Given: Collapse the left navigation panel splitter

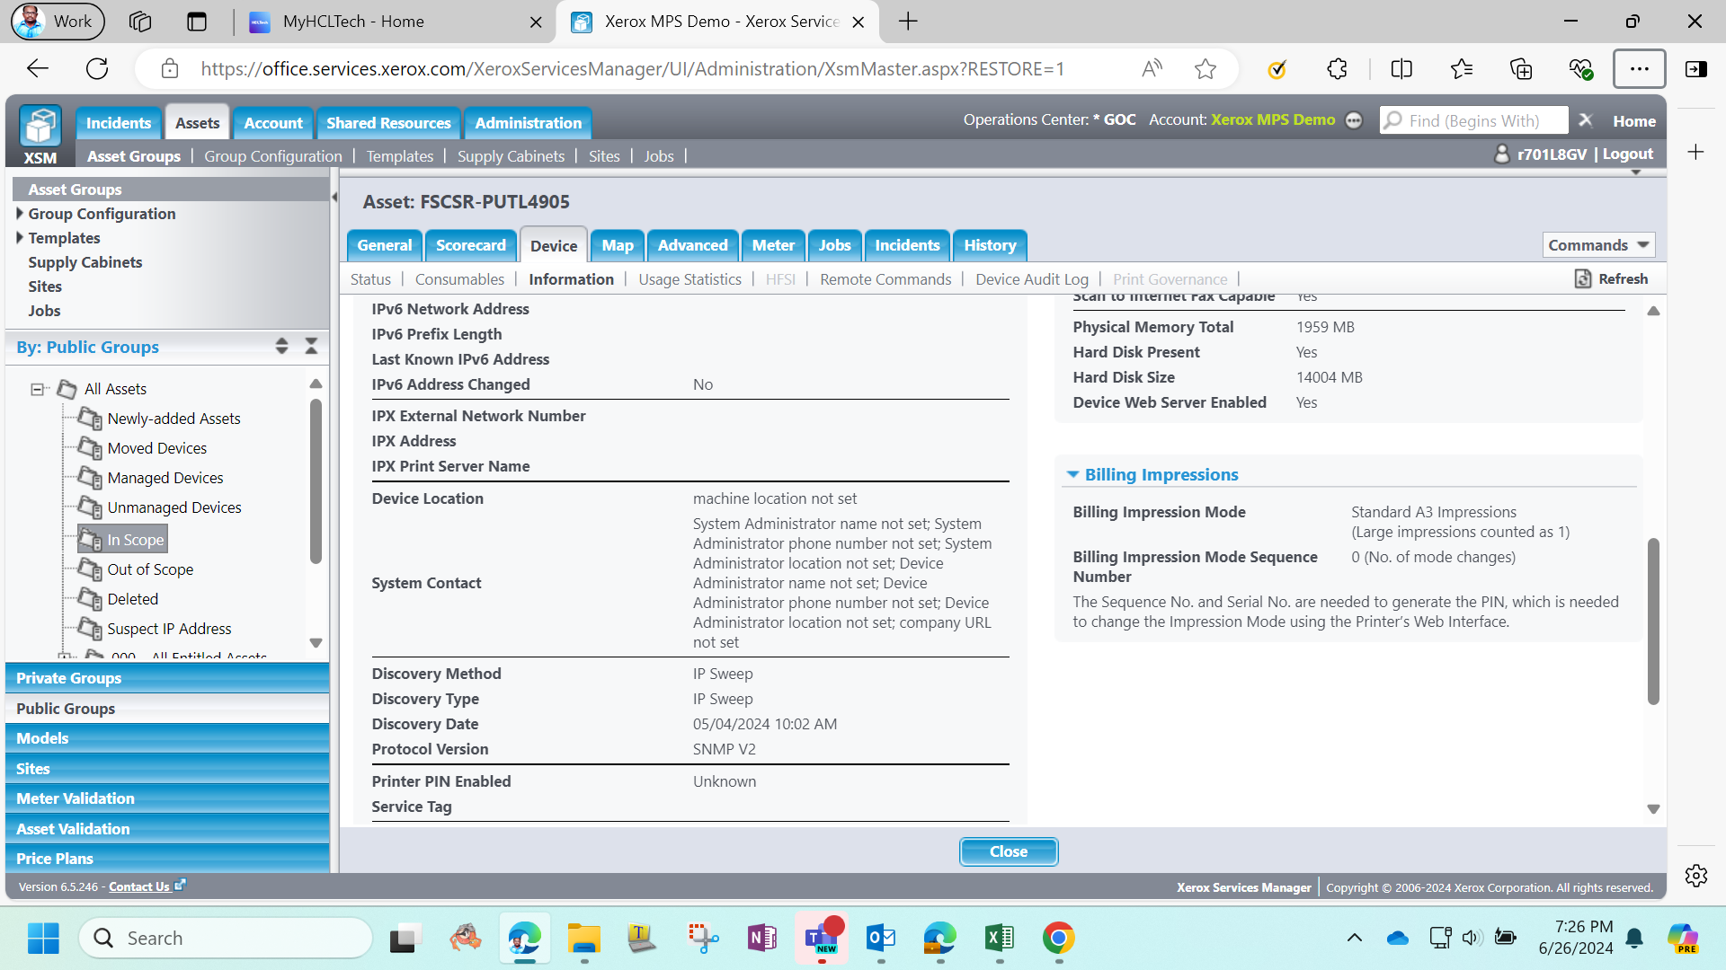Looking at the screenshot, I should tap(334, 197).
